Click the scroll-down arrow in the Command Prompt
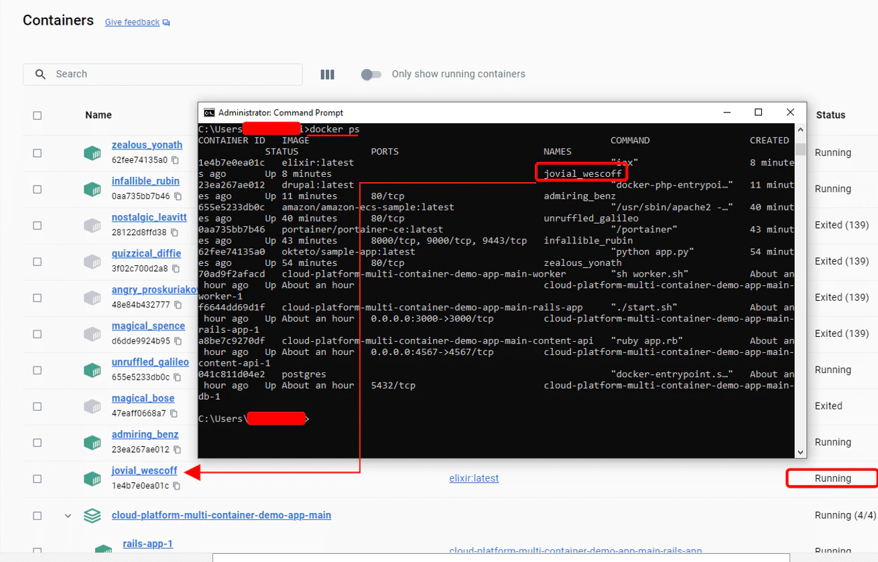This screenshot has width=878, height=562. [x=802, y=451]
